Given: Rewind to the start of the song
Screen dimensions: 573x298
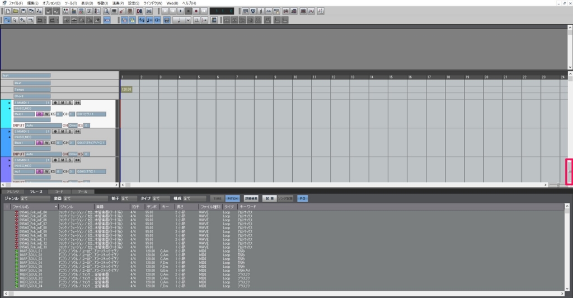Looking at the screenshot, I should click(165, 11).
